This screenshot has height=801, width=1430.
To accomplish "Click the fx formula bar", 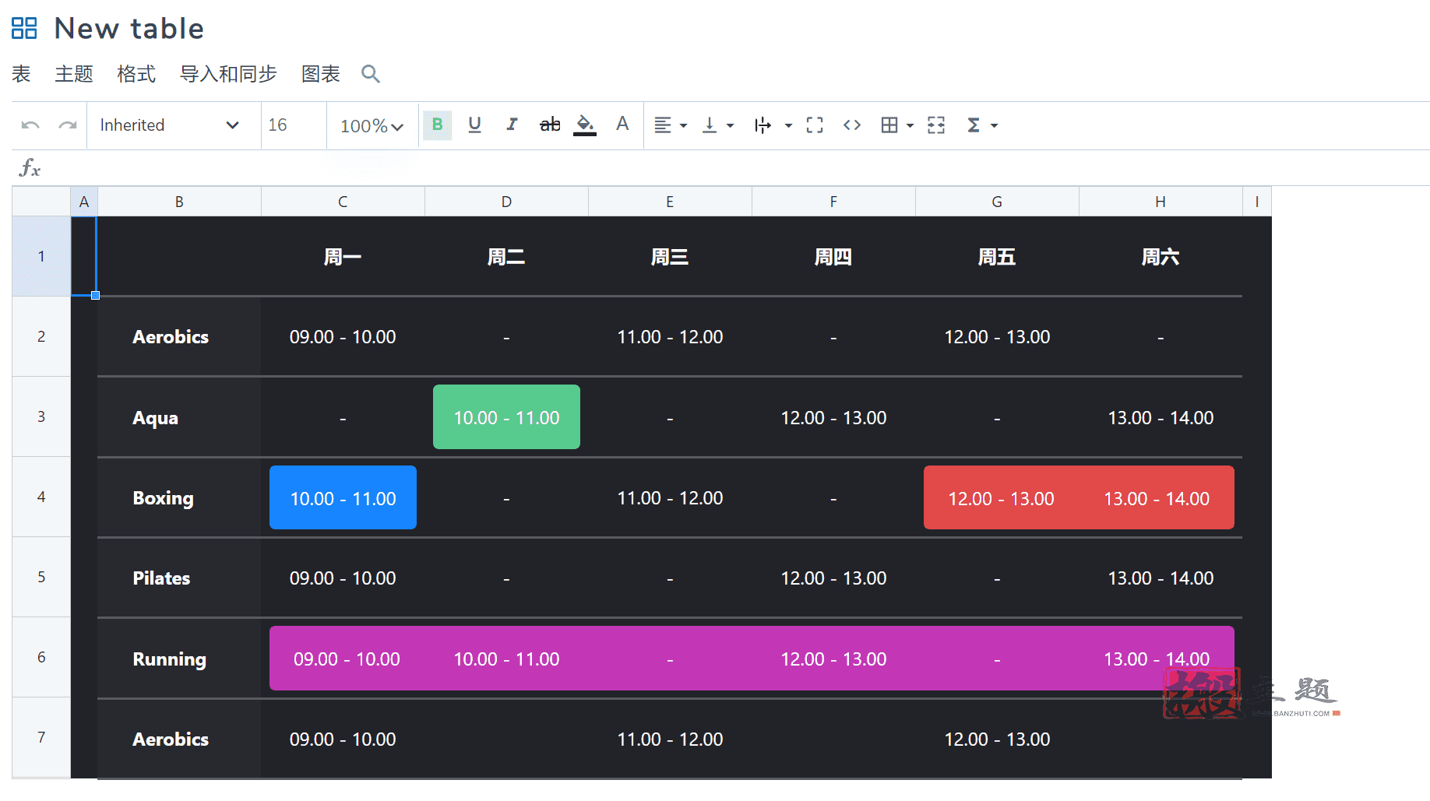I will point(720,168).
